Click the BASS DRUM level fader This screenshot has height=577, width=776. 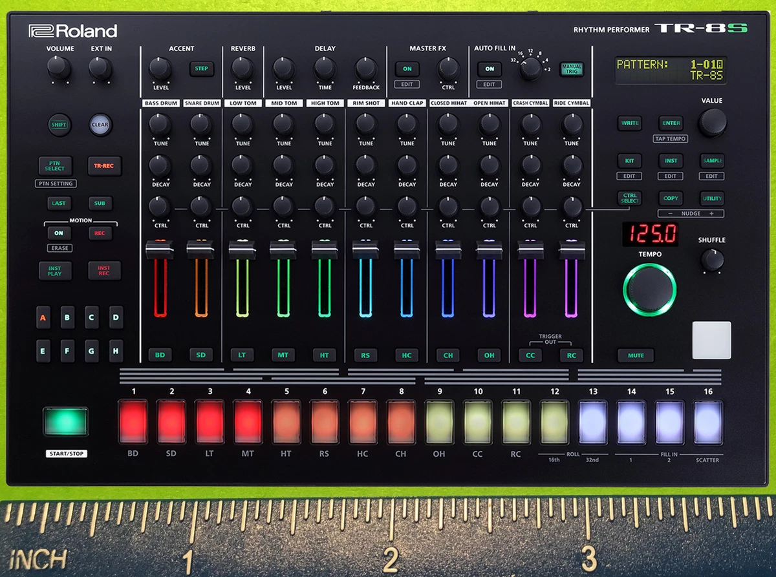pos(160,249)
